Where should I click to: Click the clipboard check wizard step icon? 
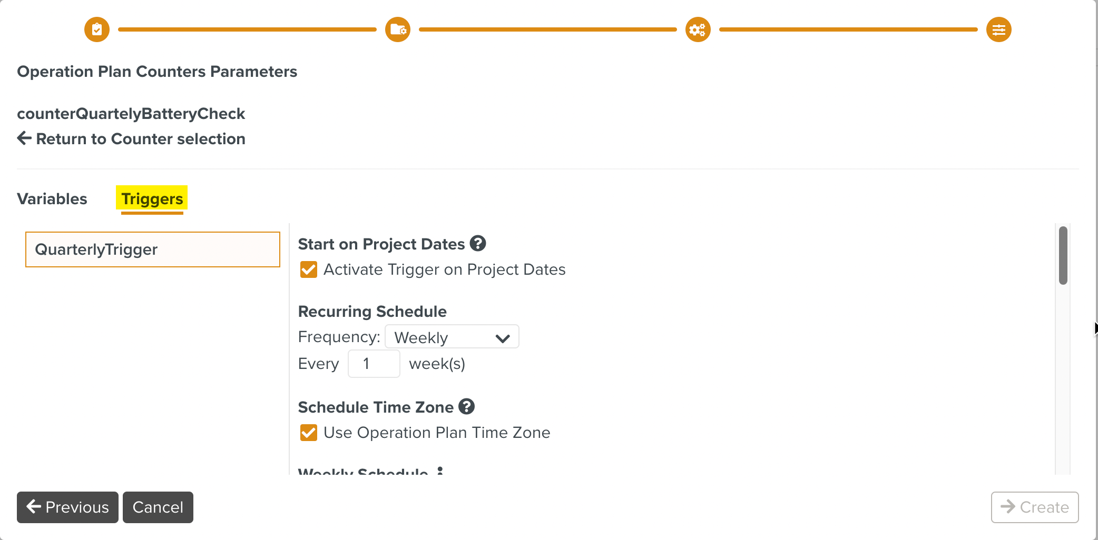click(x=97, y=29)
